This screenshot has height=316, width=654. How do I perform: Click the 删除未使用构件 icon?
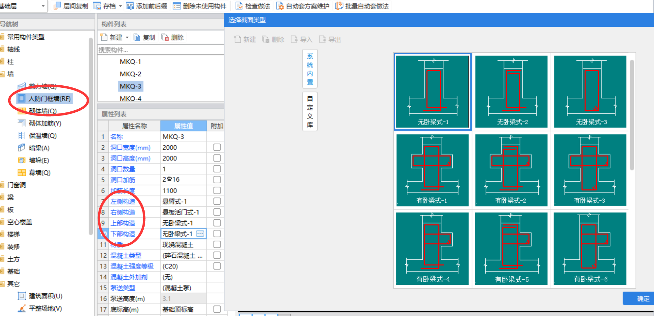coord(177,6)
